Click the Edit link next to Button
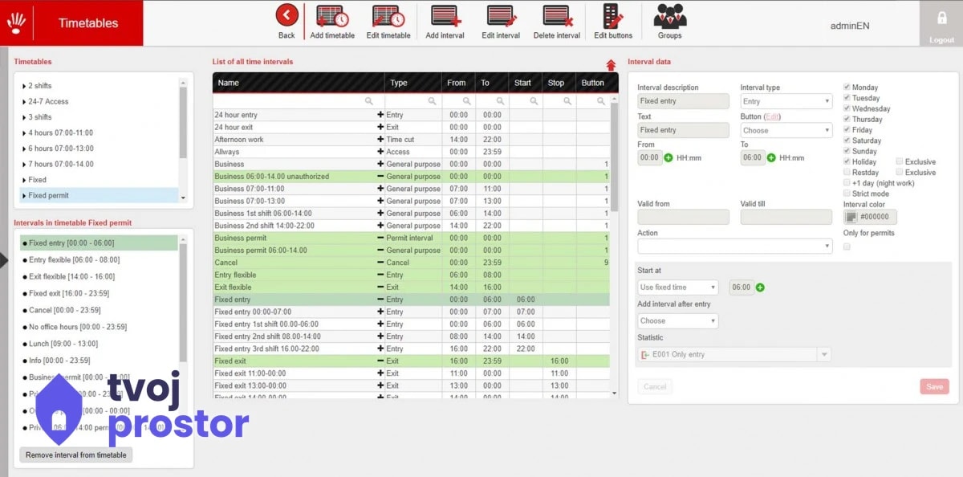The width and height of the screenshot is (963, 477). (772, 116)
